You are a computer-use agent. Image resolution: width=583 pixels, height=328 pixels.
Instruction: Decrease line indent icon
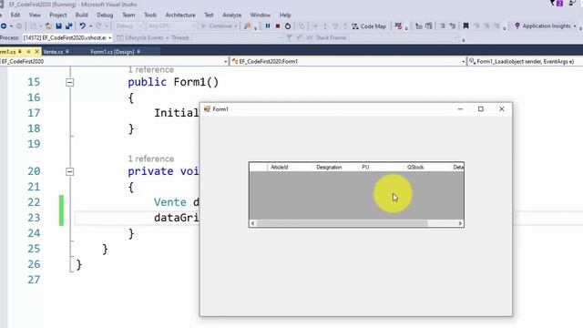click(443, 26)
